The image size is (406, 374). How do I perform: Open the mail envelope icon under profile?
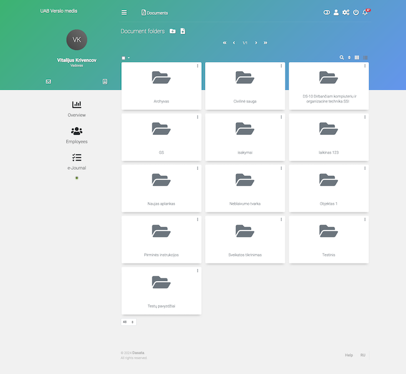click(x=49, y=82)
